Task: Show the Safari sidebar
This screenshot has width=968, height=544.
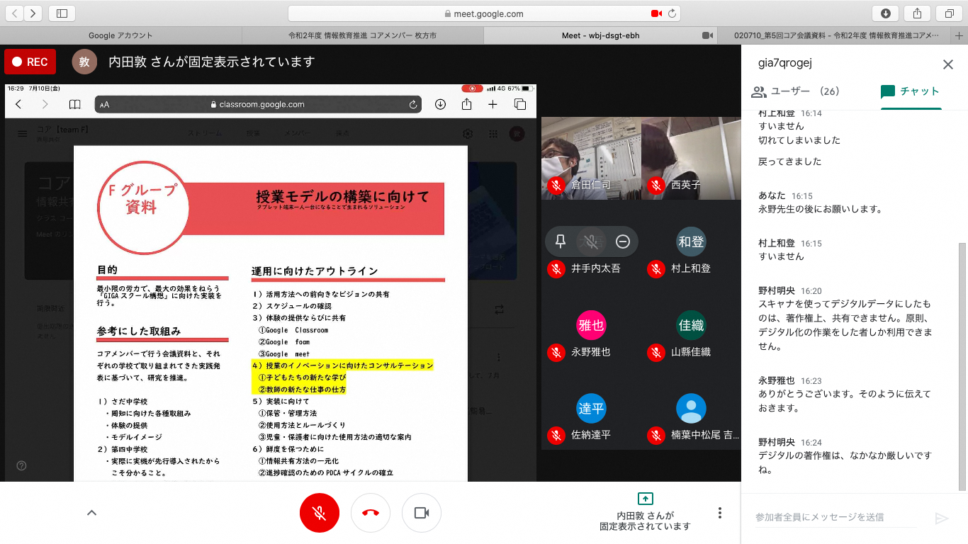Action: [62, 13]
